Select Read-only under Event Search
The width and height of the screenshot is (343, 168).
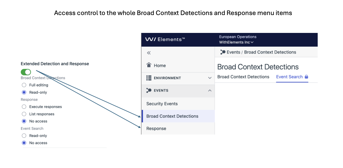(24, 136)
